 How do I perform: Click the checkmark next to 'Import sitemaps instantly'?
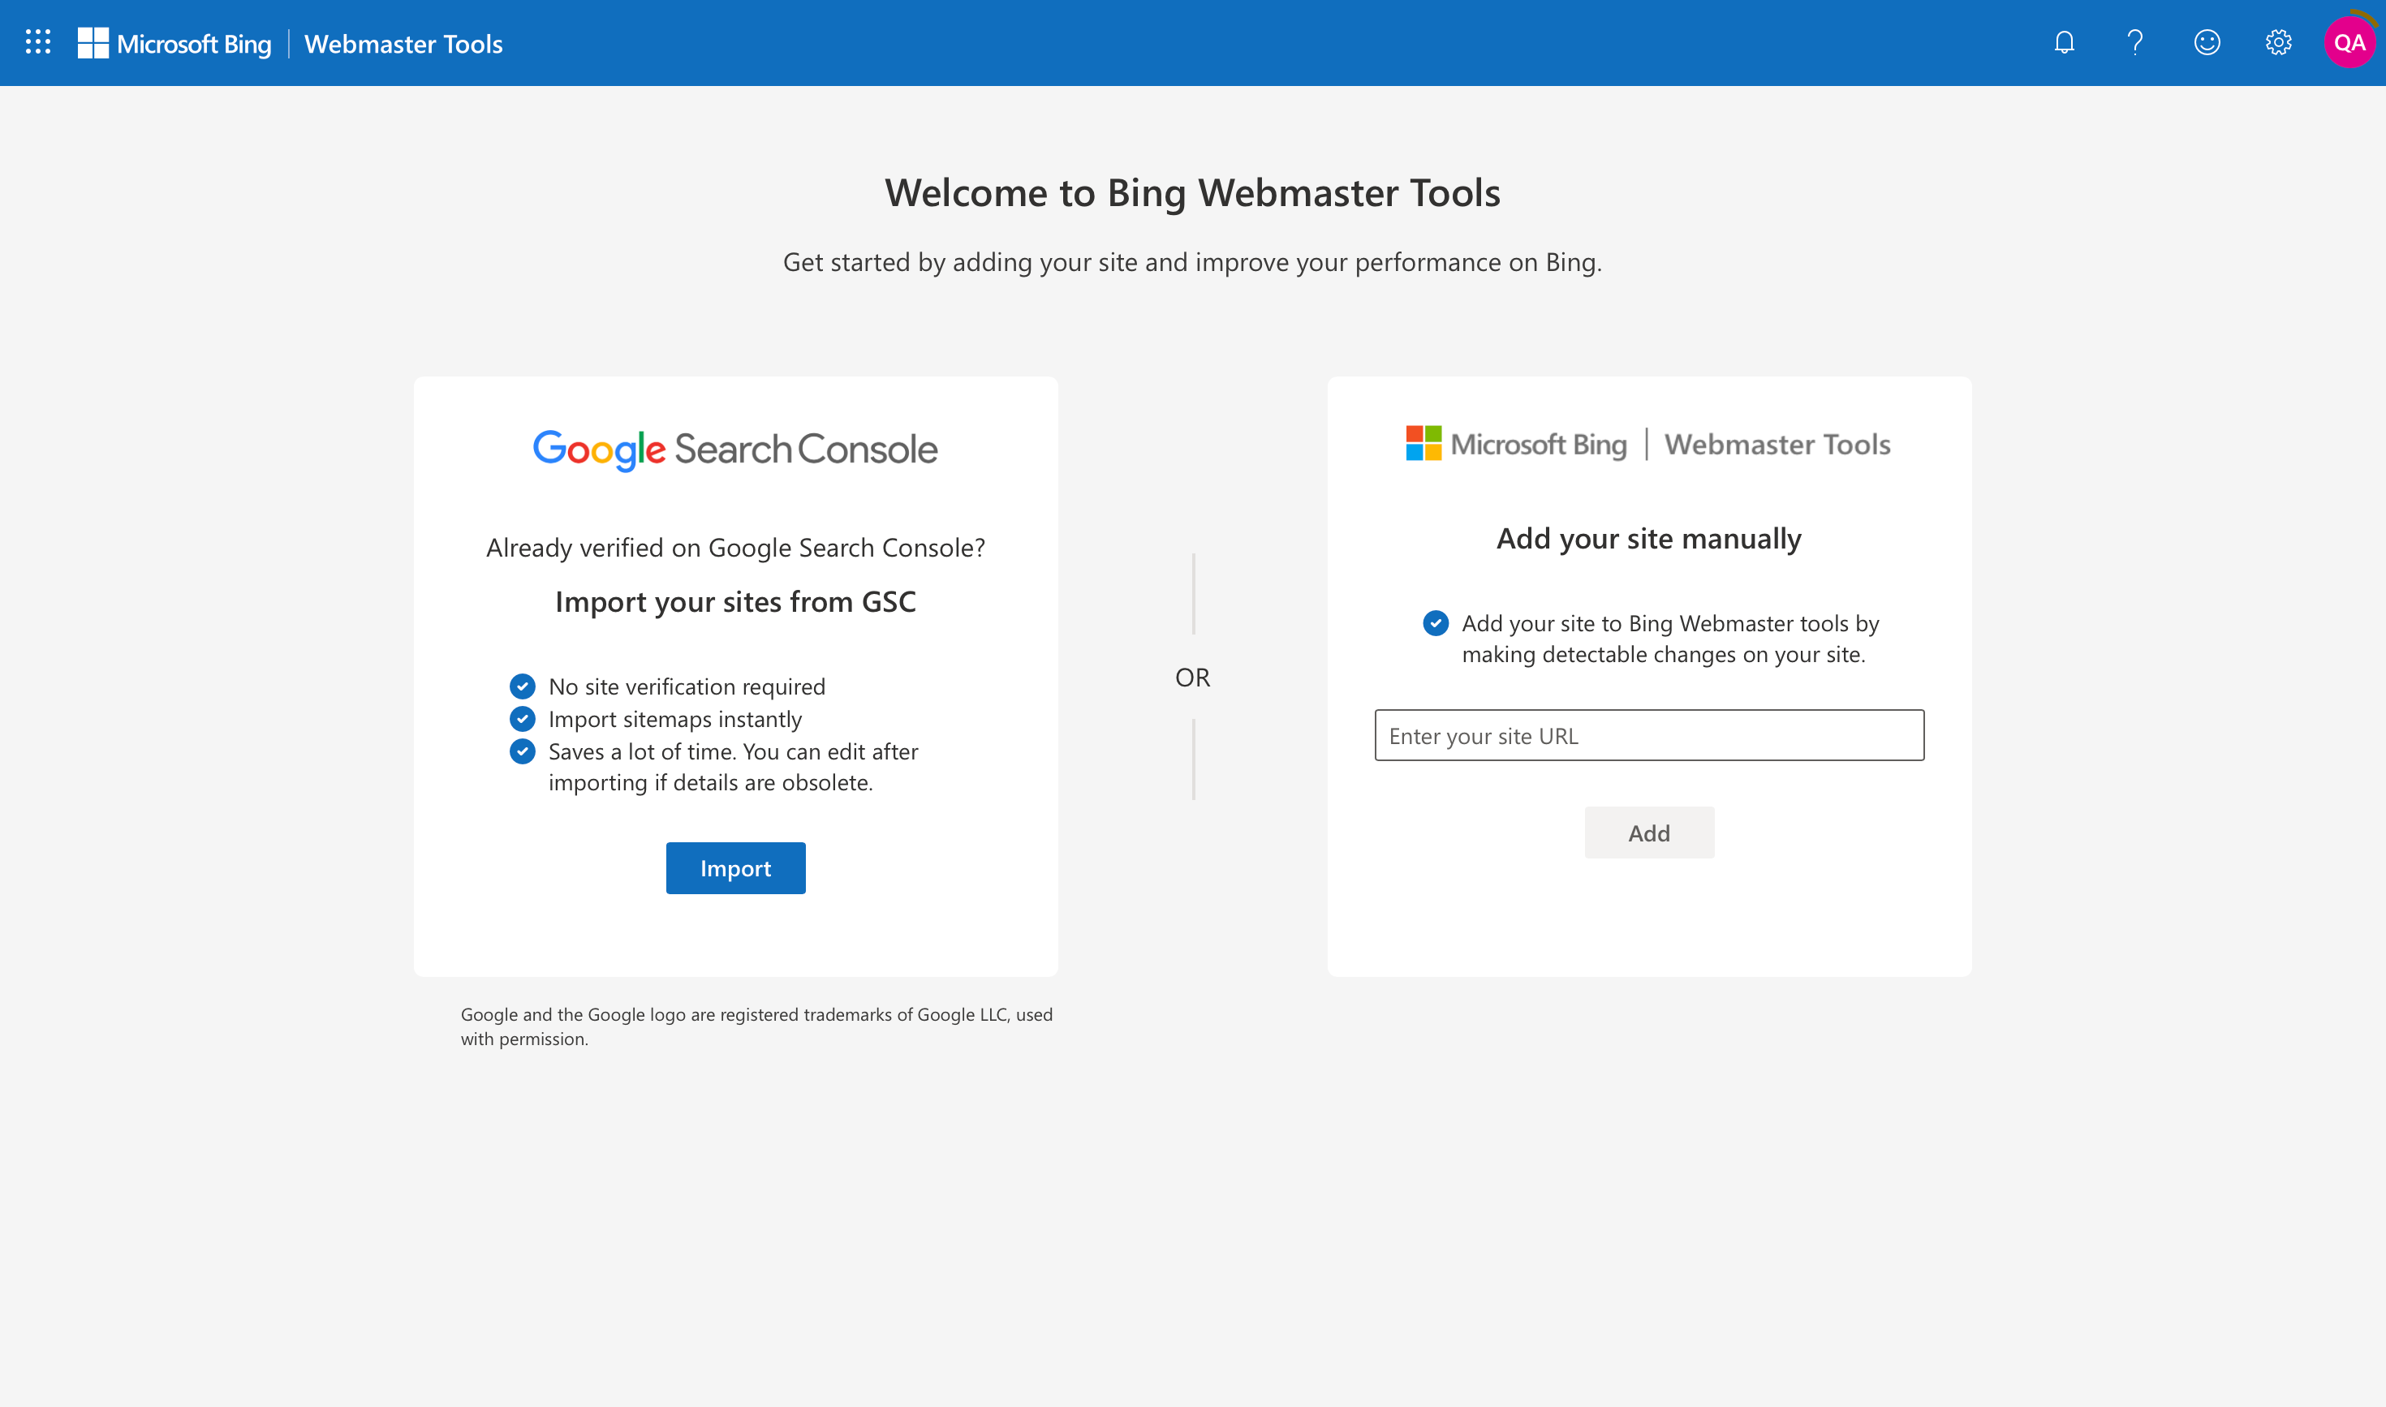(523, 719)
